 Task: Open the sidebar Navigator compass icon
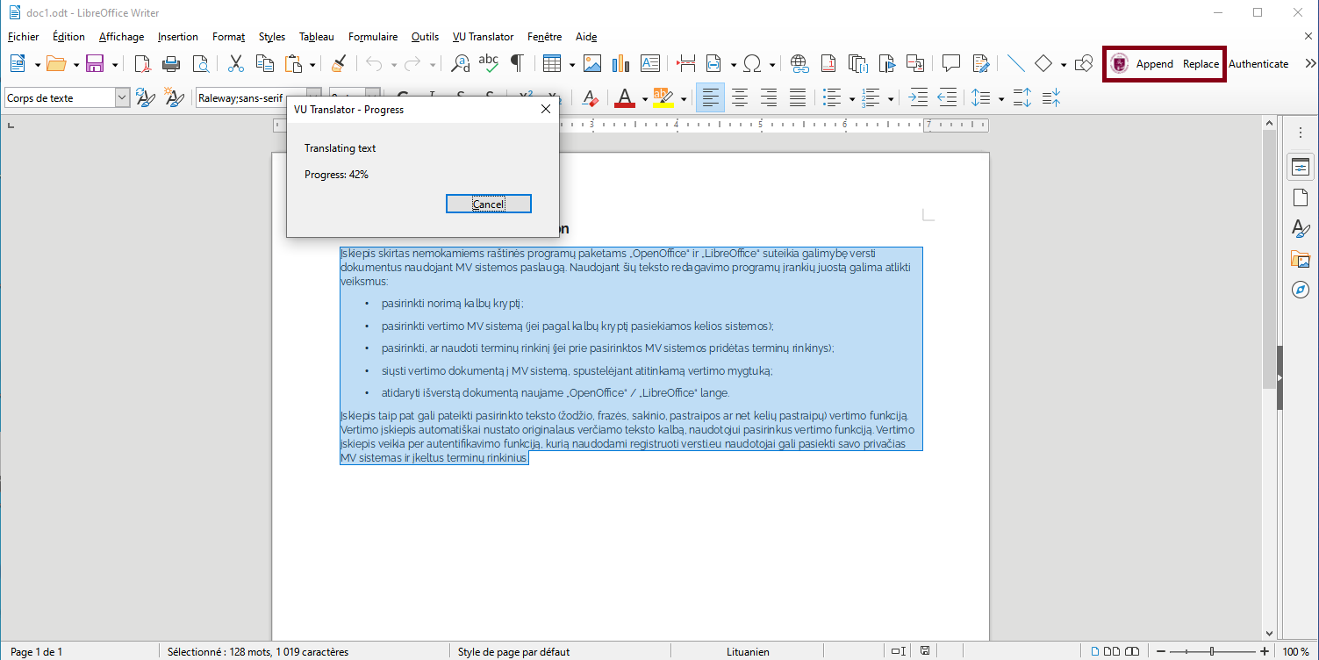click(1301, 290)
